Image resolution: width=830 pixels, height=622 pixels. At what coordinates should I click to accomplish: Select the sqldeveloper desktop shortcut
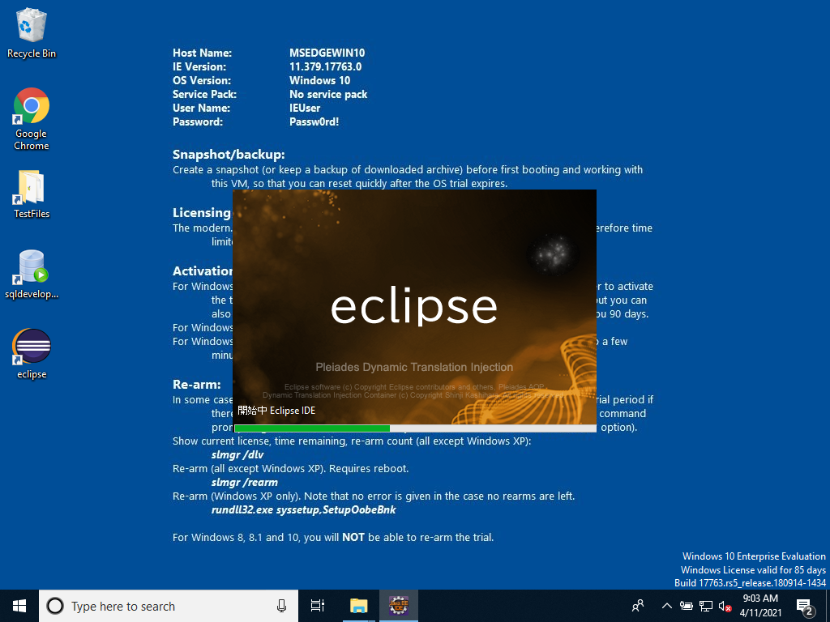32,275
